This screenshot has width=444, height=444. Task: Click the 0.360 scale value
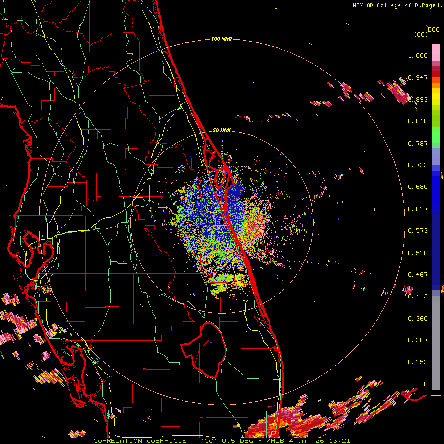click(x=418, y=319)
